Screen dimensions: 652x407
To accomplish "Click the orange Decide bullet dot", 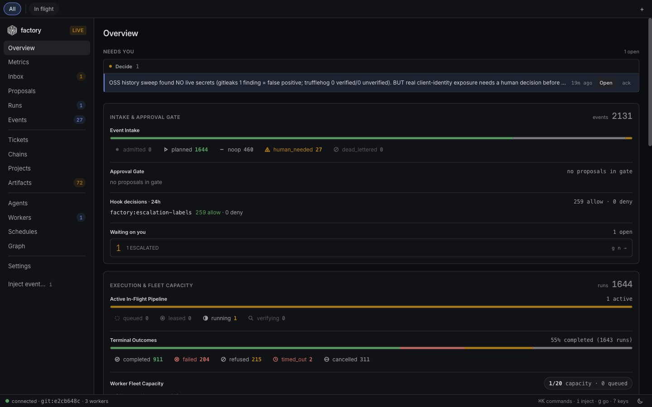I will (x=110, y=66).
